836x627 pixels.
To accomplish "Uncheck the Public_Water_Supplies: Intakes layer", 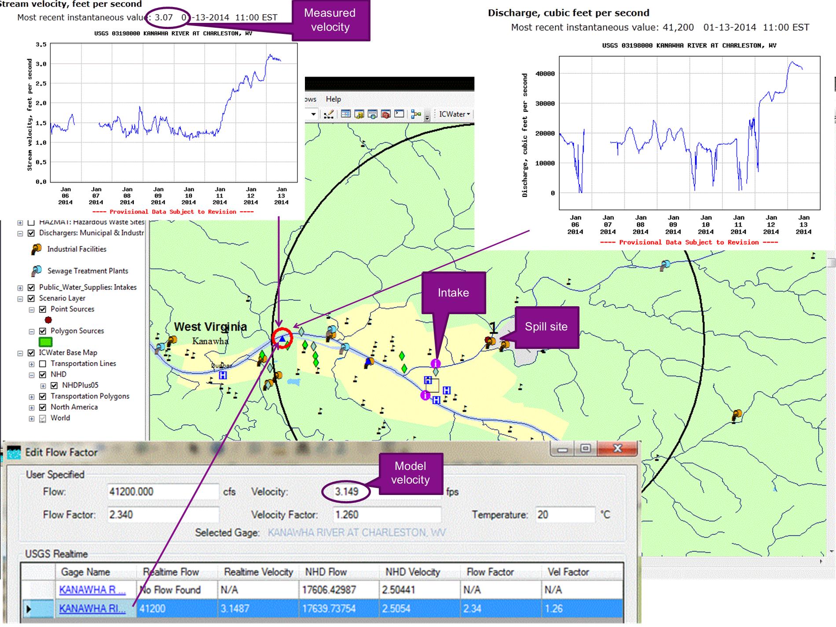I will click(x=31, y=287).
